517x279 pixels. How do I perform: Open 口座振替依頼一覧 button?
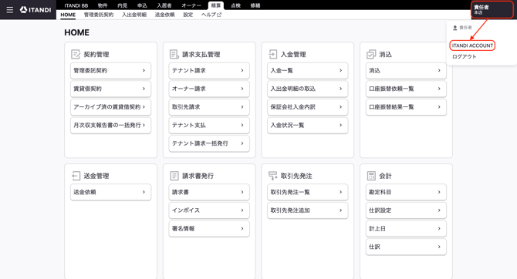click(406, 89)
